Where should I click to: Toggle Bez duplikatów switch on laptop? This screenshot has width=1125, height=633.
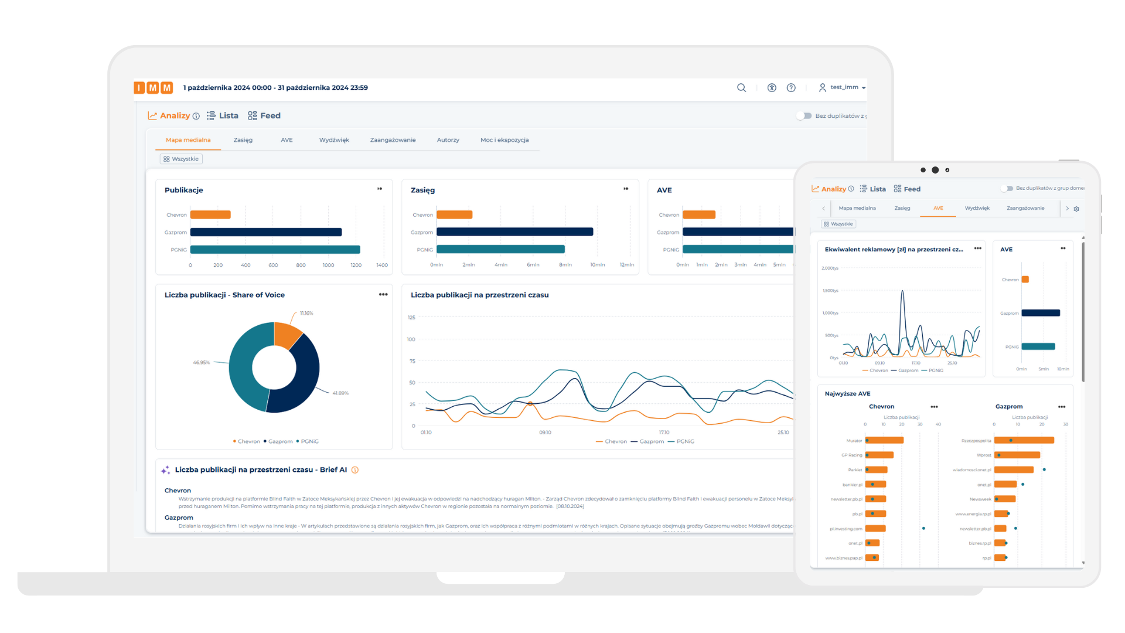point(804,115)
